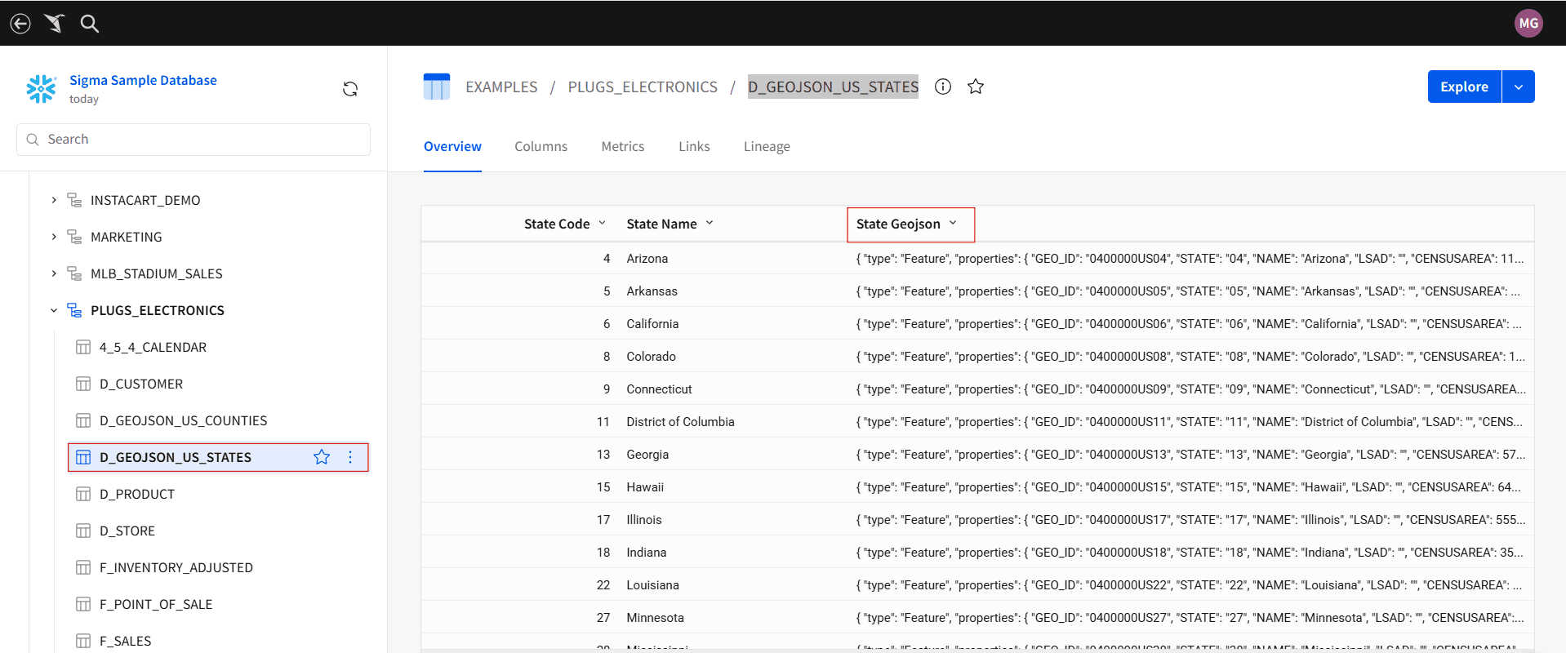Click the Georgia state name cell
The width and height of the screenshot is (1566, 653).
point(647,455)
